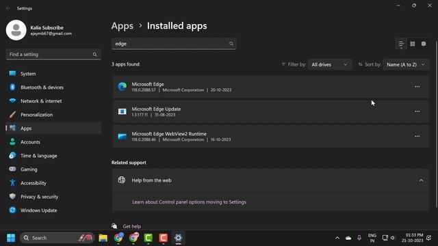Click the volume speaker tray icon
Image resolution: width=438 pixels, height=246 pixels.
click(393, 238)
